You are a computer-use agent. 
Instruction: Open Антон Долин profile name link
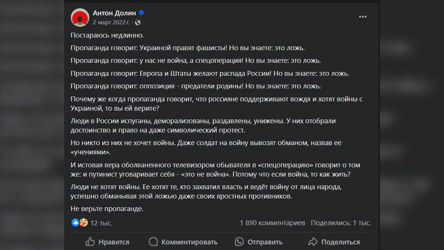point(115,12)
